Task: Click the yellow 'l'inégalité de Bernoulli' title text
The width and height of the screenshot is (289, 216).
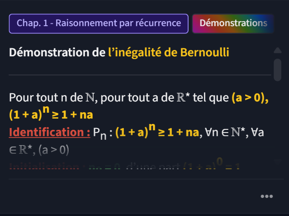Action: [x=168, y=53]
